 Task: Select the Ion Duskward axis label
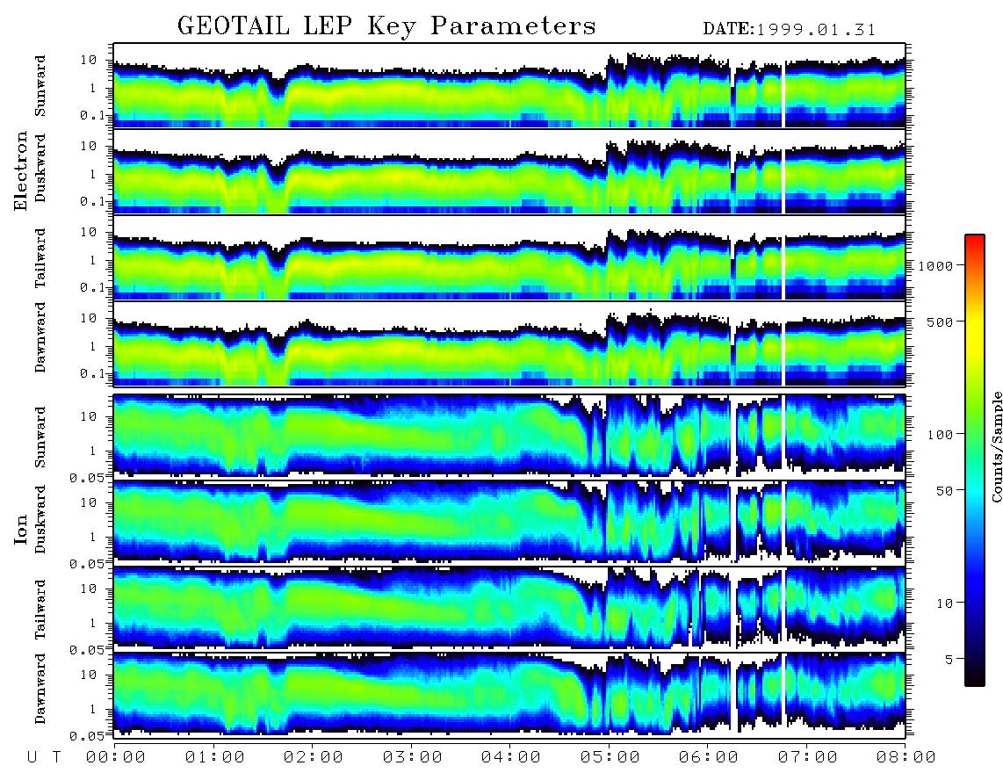tap(40, 519)
